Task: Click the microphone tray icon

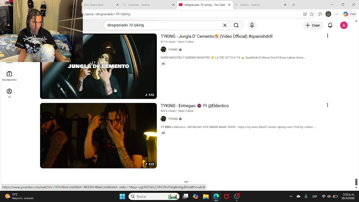Action: [306, 196]
